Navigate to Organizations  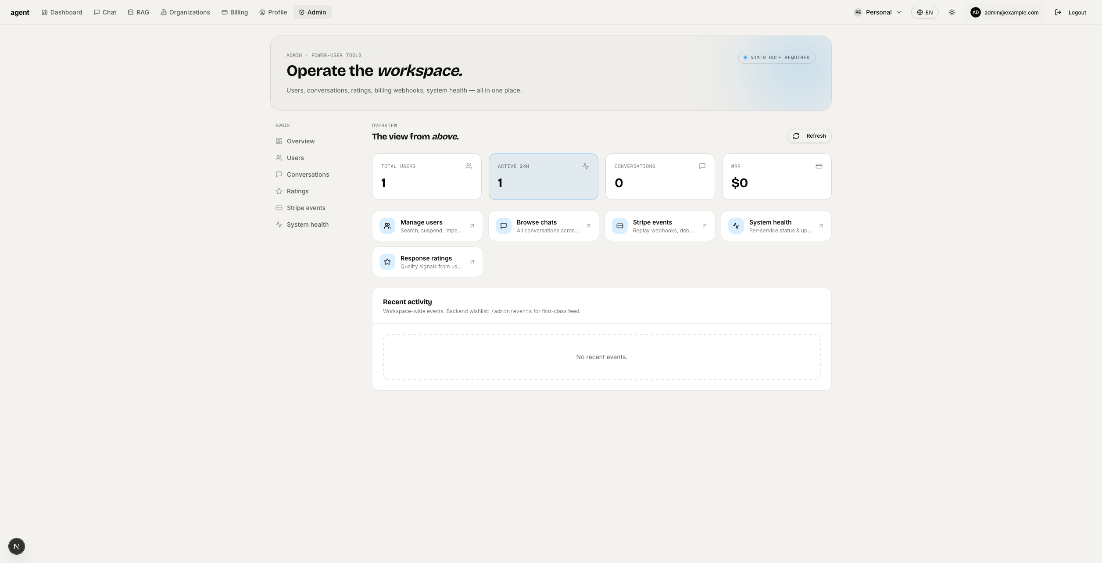point(185,12)
